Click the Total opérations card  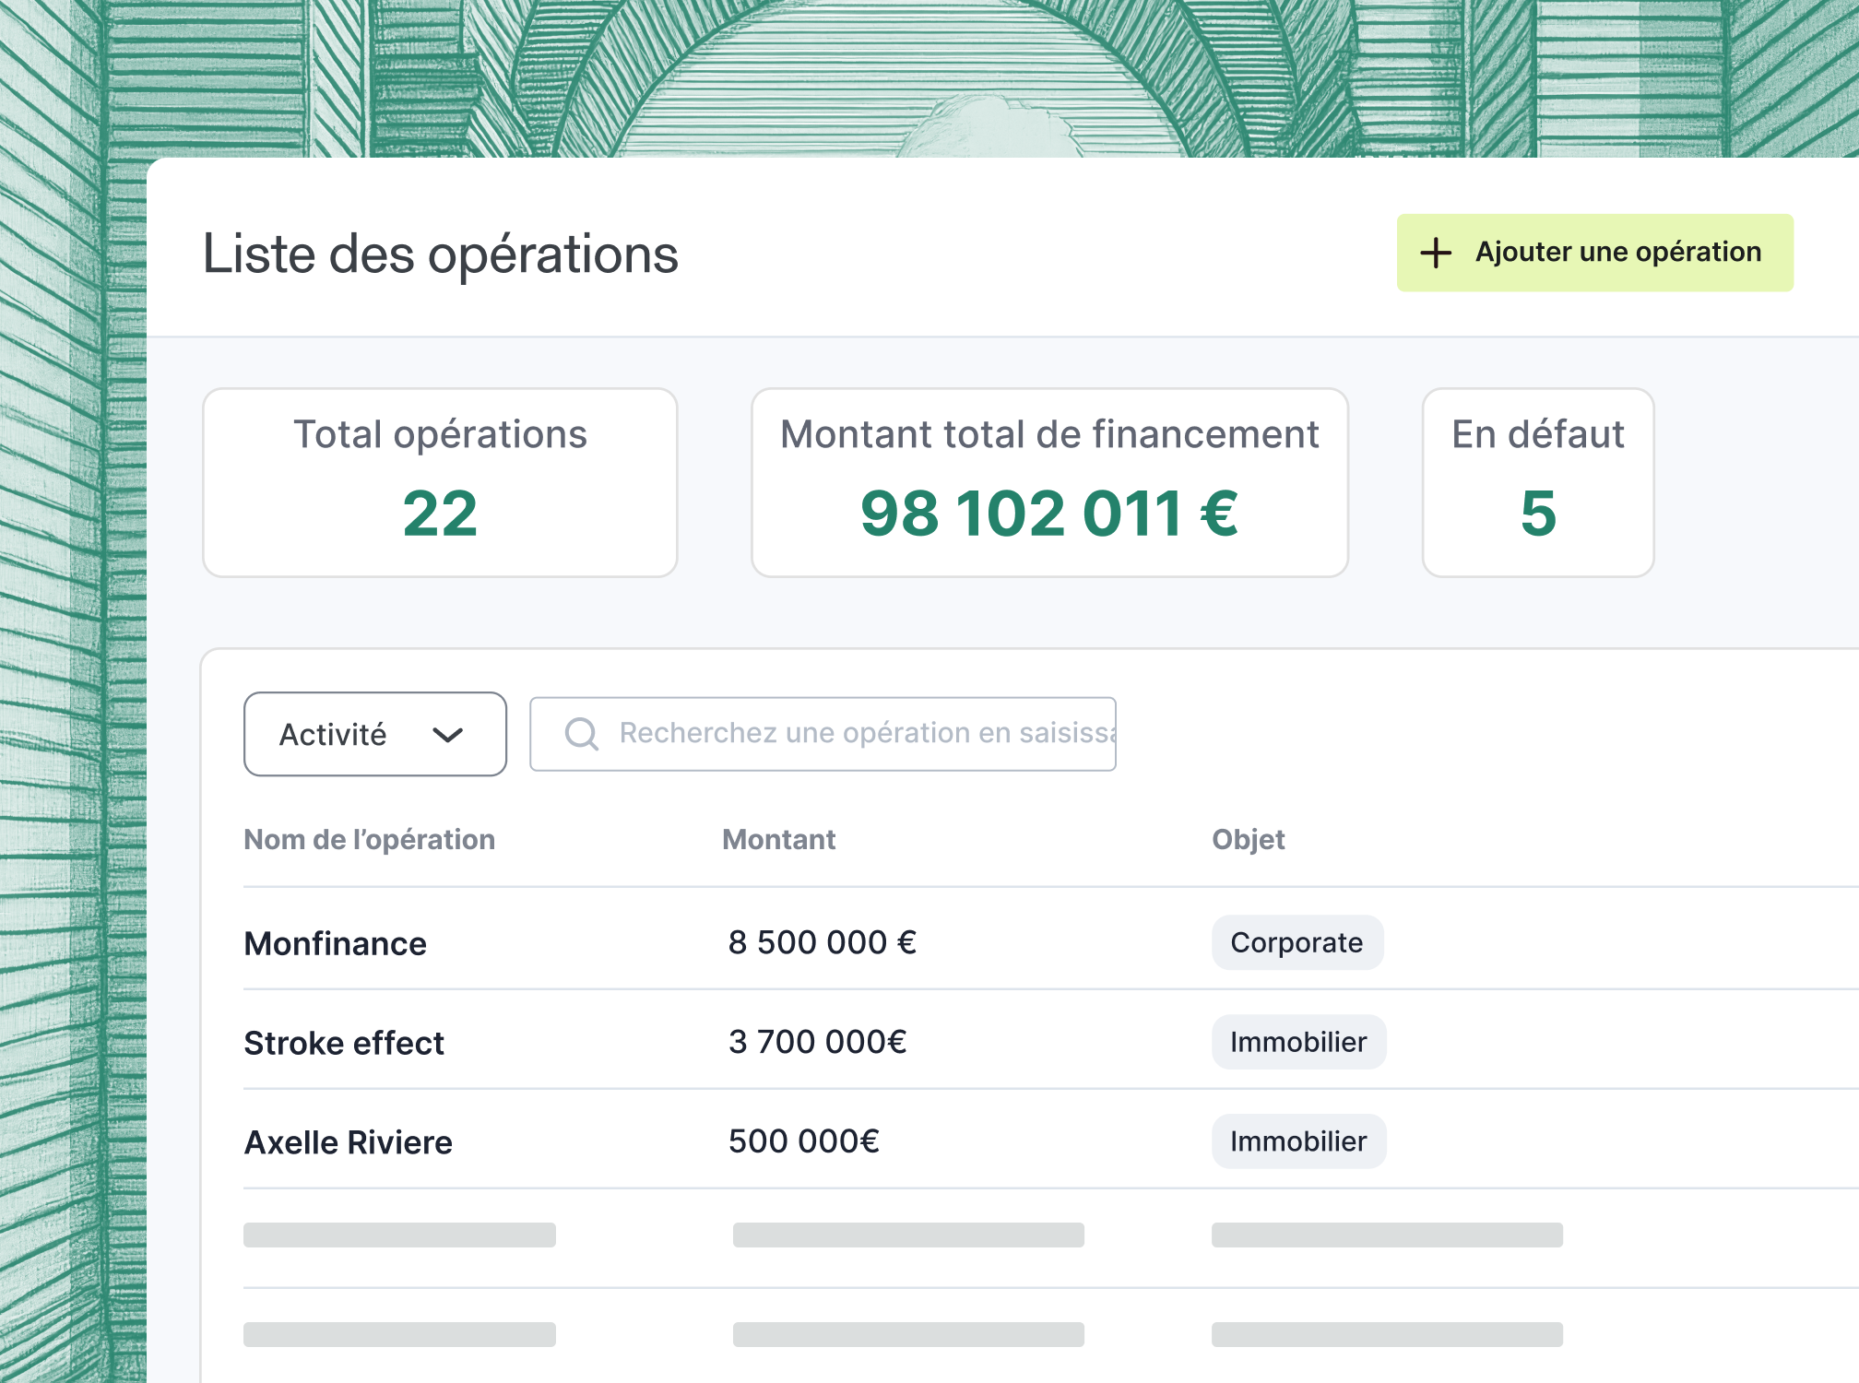(x=440, y=482)
